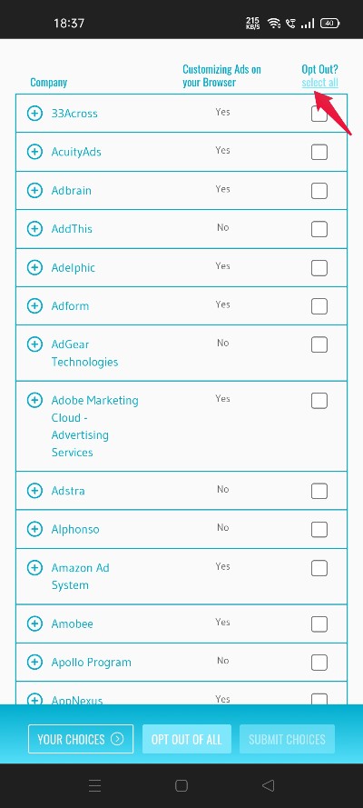
Task: Tick the Adform opt-out checkbox
Action: click(x=319, y=306)
